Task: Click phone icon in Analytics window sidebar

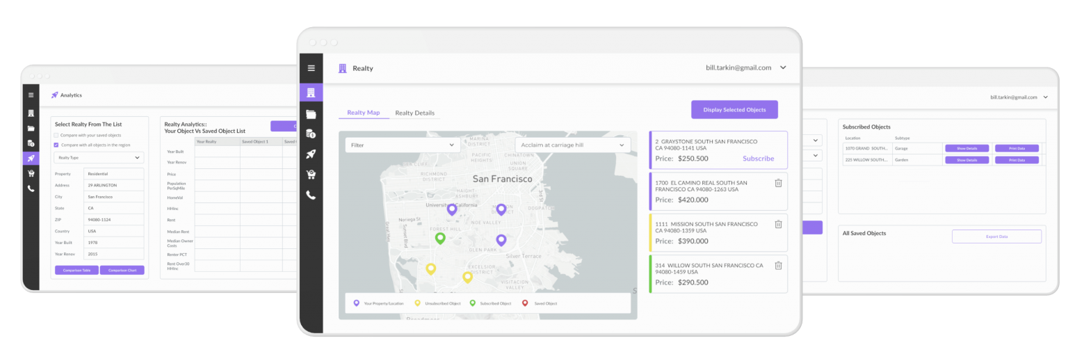Action: pos(31,188)
